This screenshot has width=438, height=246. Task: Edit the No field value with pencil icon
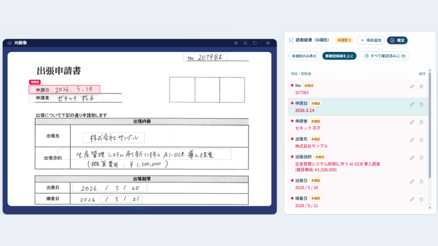(x=412, y=87)
